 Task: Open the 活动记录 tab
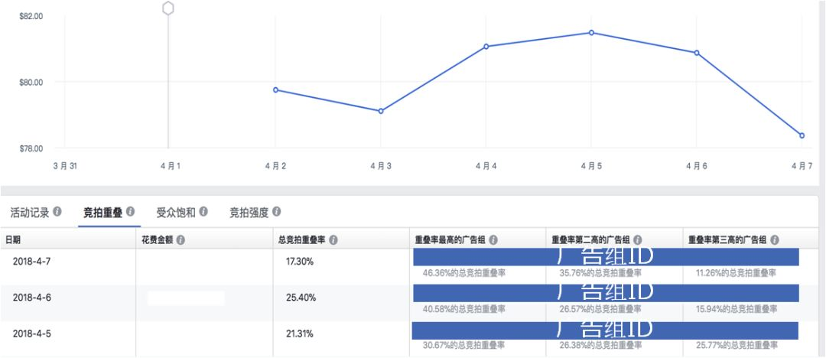click(30, 213)
